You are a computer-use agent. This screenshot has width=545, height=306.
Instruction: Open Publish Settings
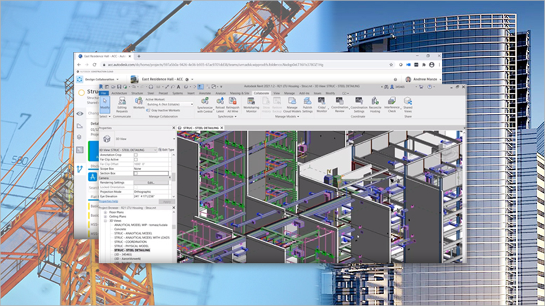tap(307, 105)
